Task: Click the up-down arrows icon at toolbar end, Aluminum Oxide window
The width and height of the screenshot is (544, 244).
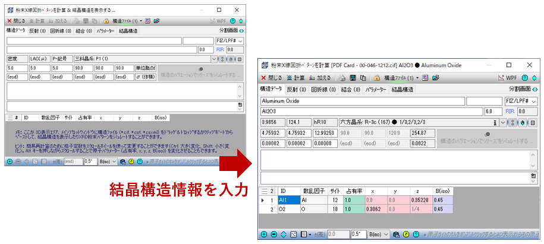Action: (534, 78)
